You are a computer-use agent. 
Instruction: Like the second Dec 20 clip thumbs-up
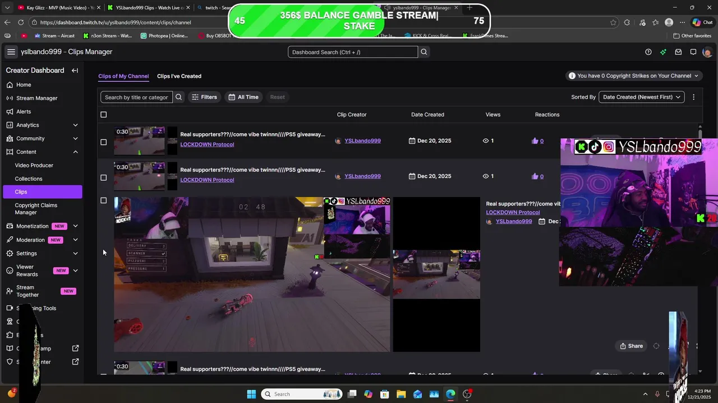[x=535, y=176]
